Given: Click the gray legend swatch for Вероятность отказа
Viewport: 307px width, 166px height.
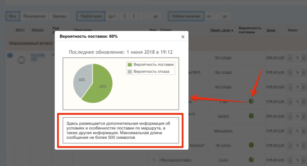Looking at the screenshot, I should 130,71.
